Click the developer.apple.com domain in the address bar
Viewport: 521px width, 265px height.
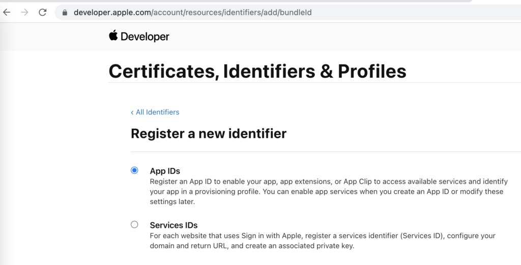point(112,13)
